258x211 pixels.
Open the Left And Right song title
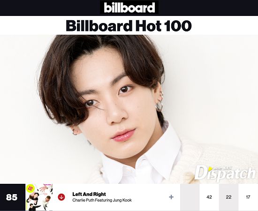point(89,194)
